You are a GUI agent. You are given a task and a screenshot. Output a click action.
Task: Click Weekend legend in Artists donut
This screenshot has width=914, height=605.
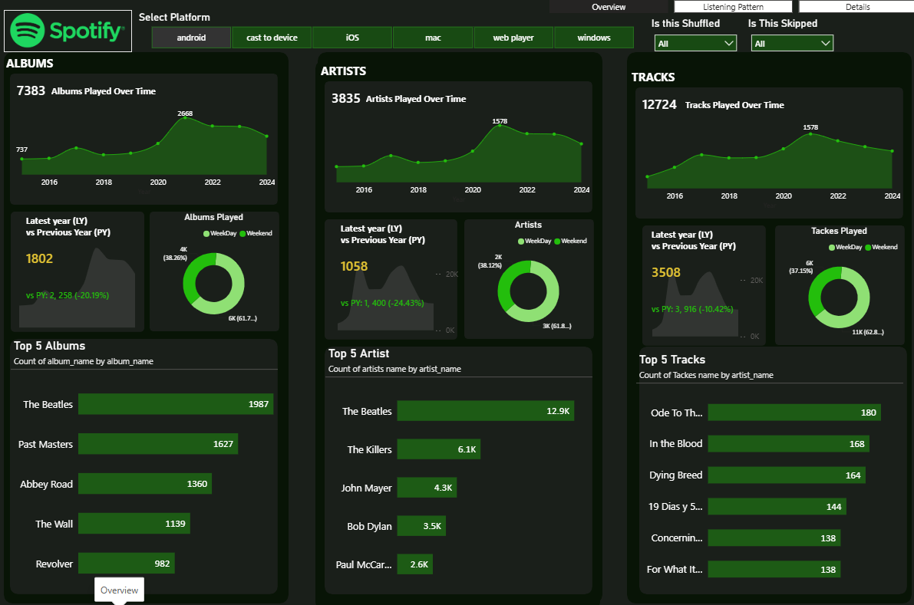pyautogui.click(x=571, y=241)
